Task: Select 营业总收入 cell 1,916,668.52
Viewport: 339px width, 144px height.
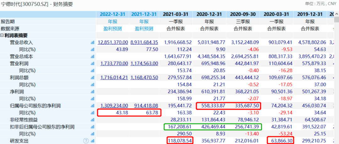Action: (x=177, y=43)
